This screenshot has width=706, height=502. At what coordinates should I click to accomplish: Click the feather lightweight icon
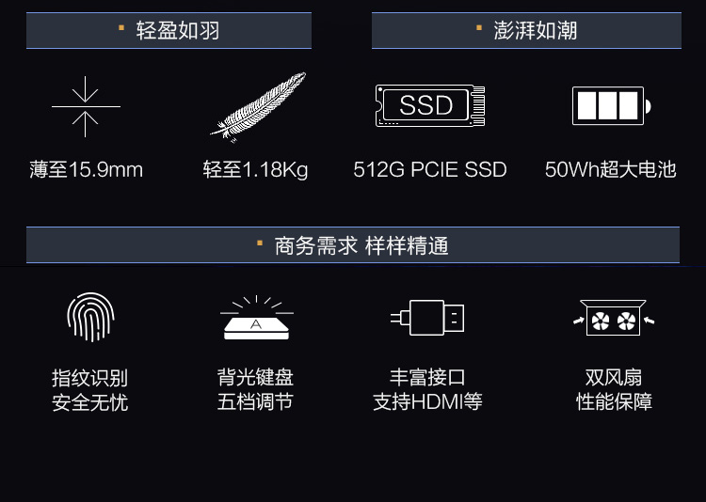(258, 107)
